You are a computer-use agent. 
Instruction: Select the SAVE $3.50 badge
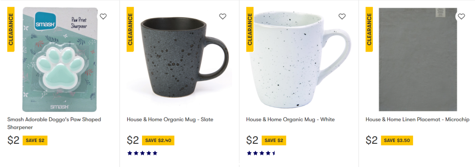(x=397, y=140)
